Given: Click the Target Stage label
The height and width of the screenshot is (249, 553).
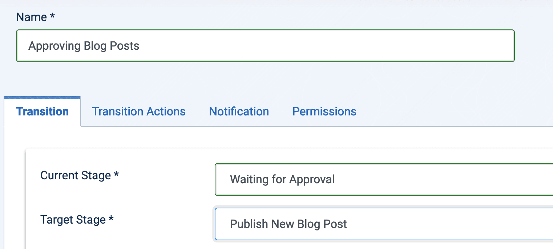Looking at the screenshot, I should click(x=73, y=220).
